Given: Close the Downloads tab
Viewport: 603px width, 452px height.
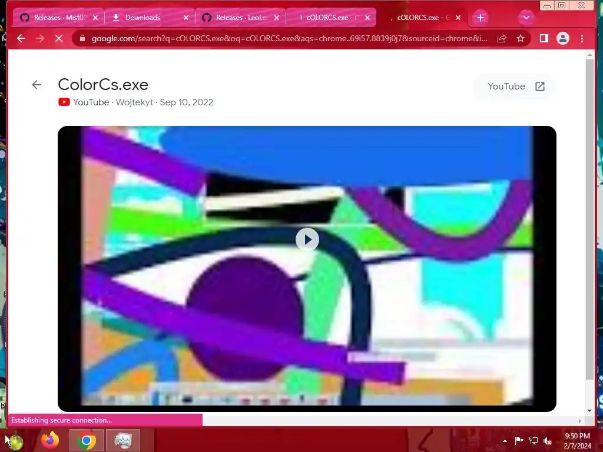Looking at the screenshot, I should [186, 18].
